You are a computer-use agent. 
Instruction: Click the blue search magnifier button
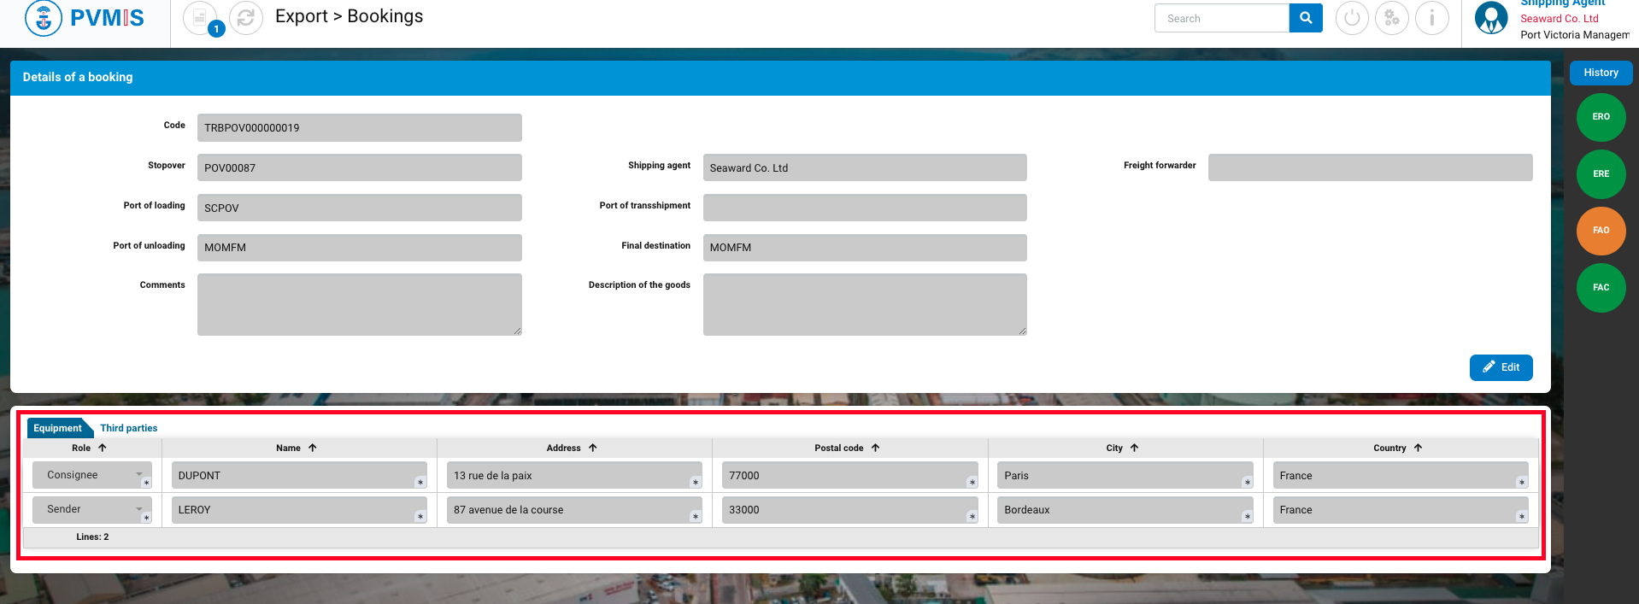[1305, 18]
